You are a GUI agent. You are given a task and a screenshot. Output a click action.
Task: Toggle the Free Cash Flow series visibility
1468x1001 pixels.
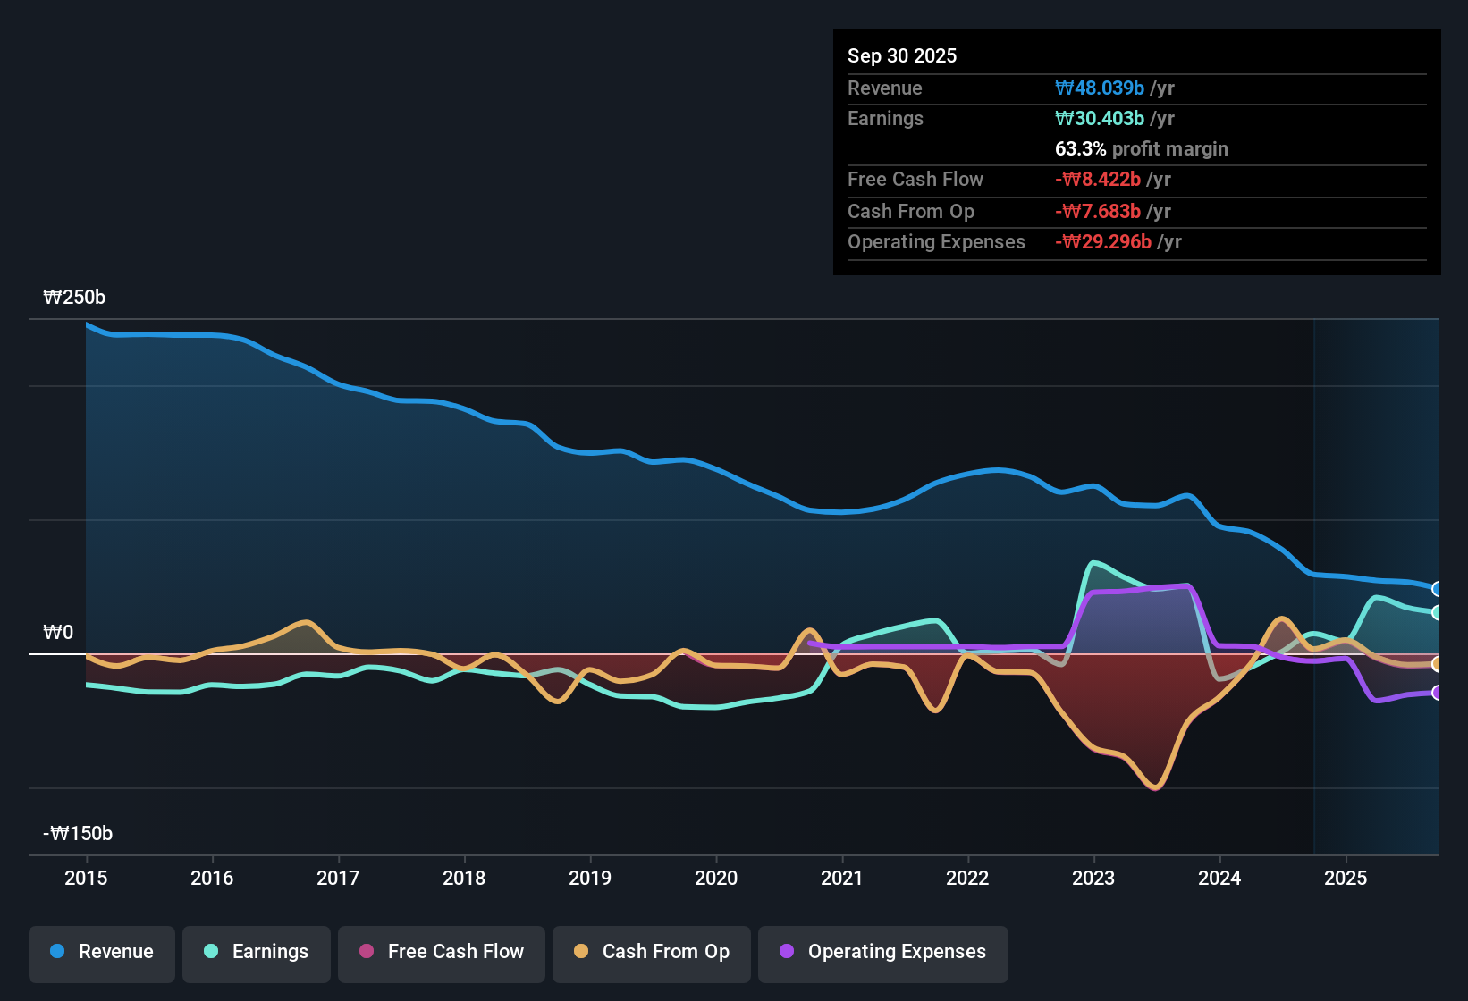(441, 952)
